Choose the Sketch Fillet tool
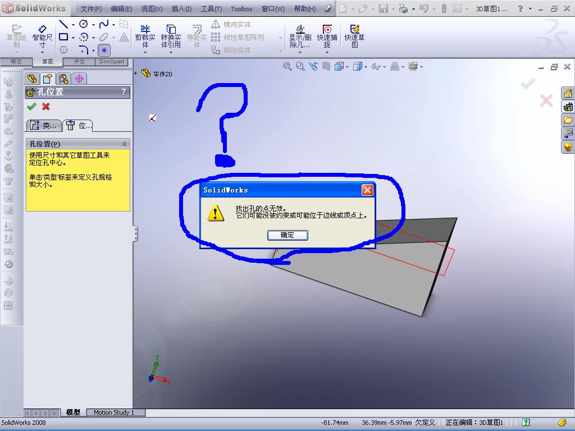This screenshot has height=431, width=575. (x=84, y=49)
